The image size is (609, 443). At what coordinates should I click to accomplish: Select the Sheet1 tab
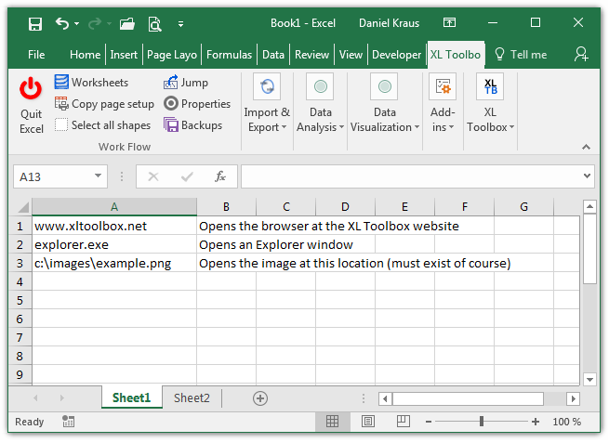[x=132, y=398]
